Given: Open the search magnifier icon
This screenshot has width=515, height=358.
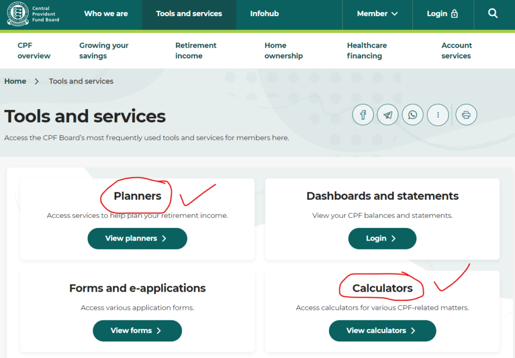Looking at the screenshot, I should 493,14.
